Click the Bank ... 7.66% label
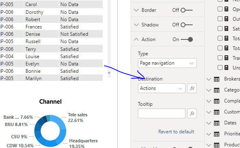 click(x=18, y=117)
